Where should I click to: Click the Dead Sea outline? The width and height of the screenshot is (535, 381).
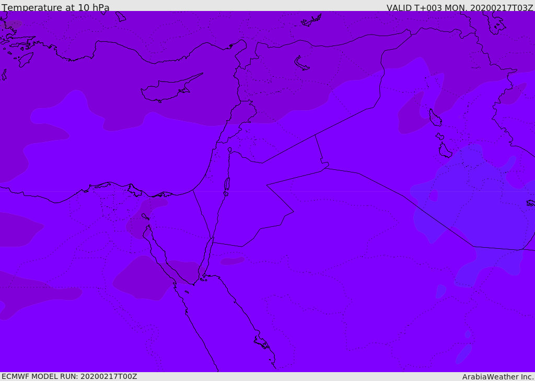click(227, 184)
